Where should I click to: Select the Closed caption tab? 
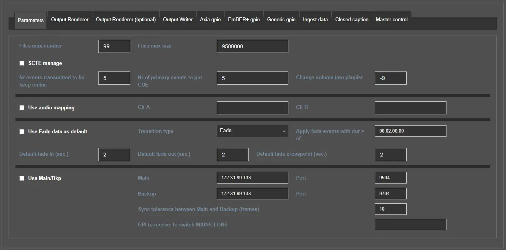pyautogui.click(x=352, y=20)
